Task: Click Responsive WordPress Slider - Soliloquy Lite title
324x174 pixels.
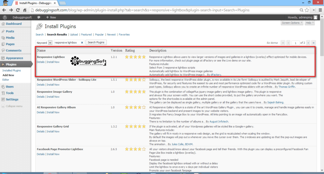Action: pos(66,80)
